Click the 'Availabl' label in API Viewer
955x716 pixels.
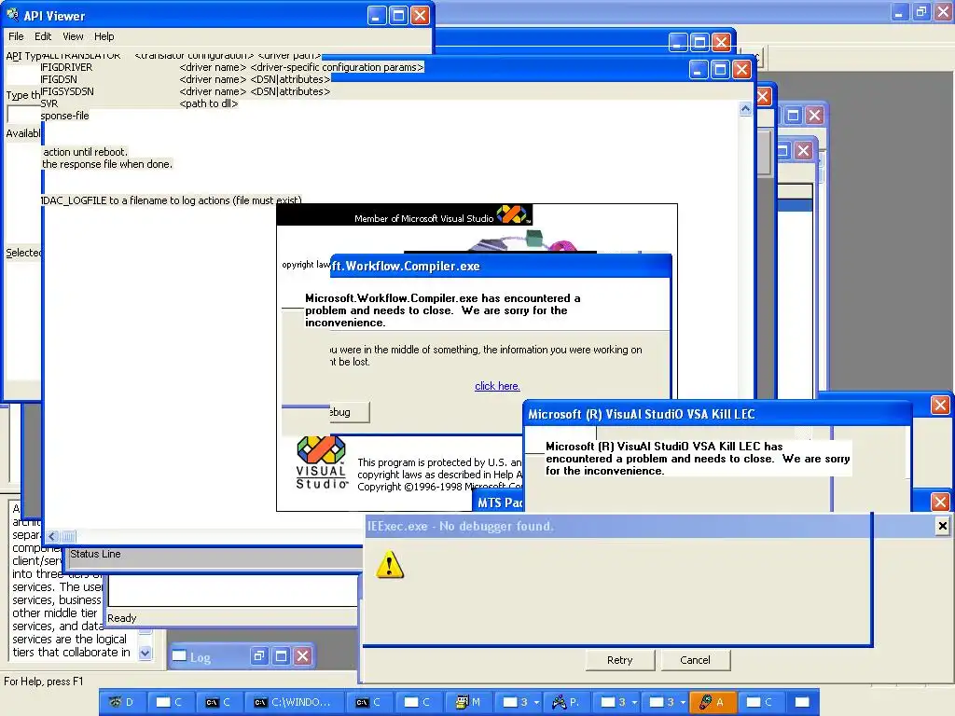point(23,133)
